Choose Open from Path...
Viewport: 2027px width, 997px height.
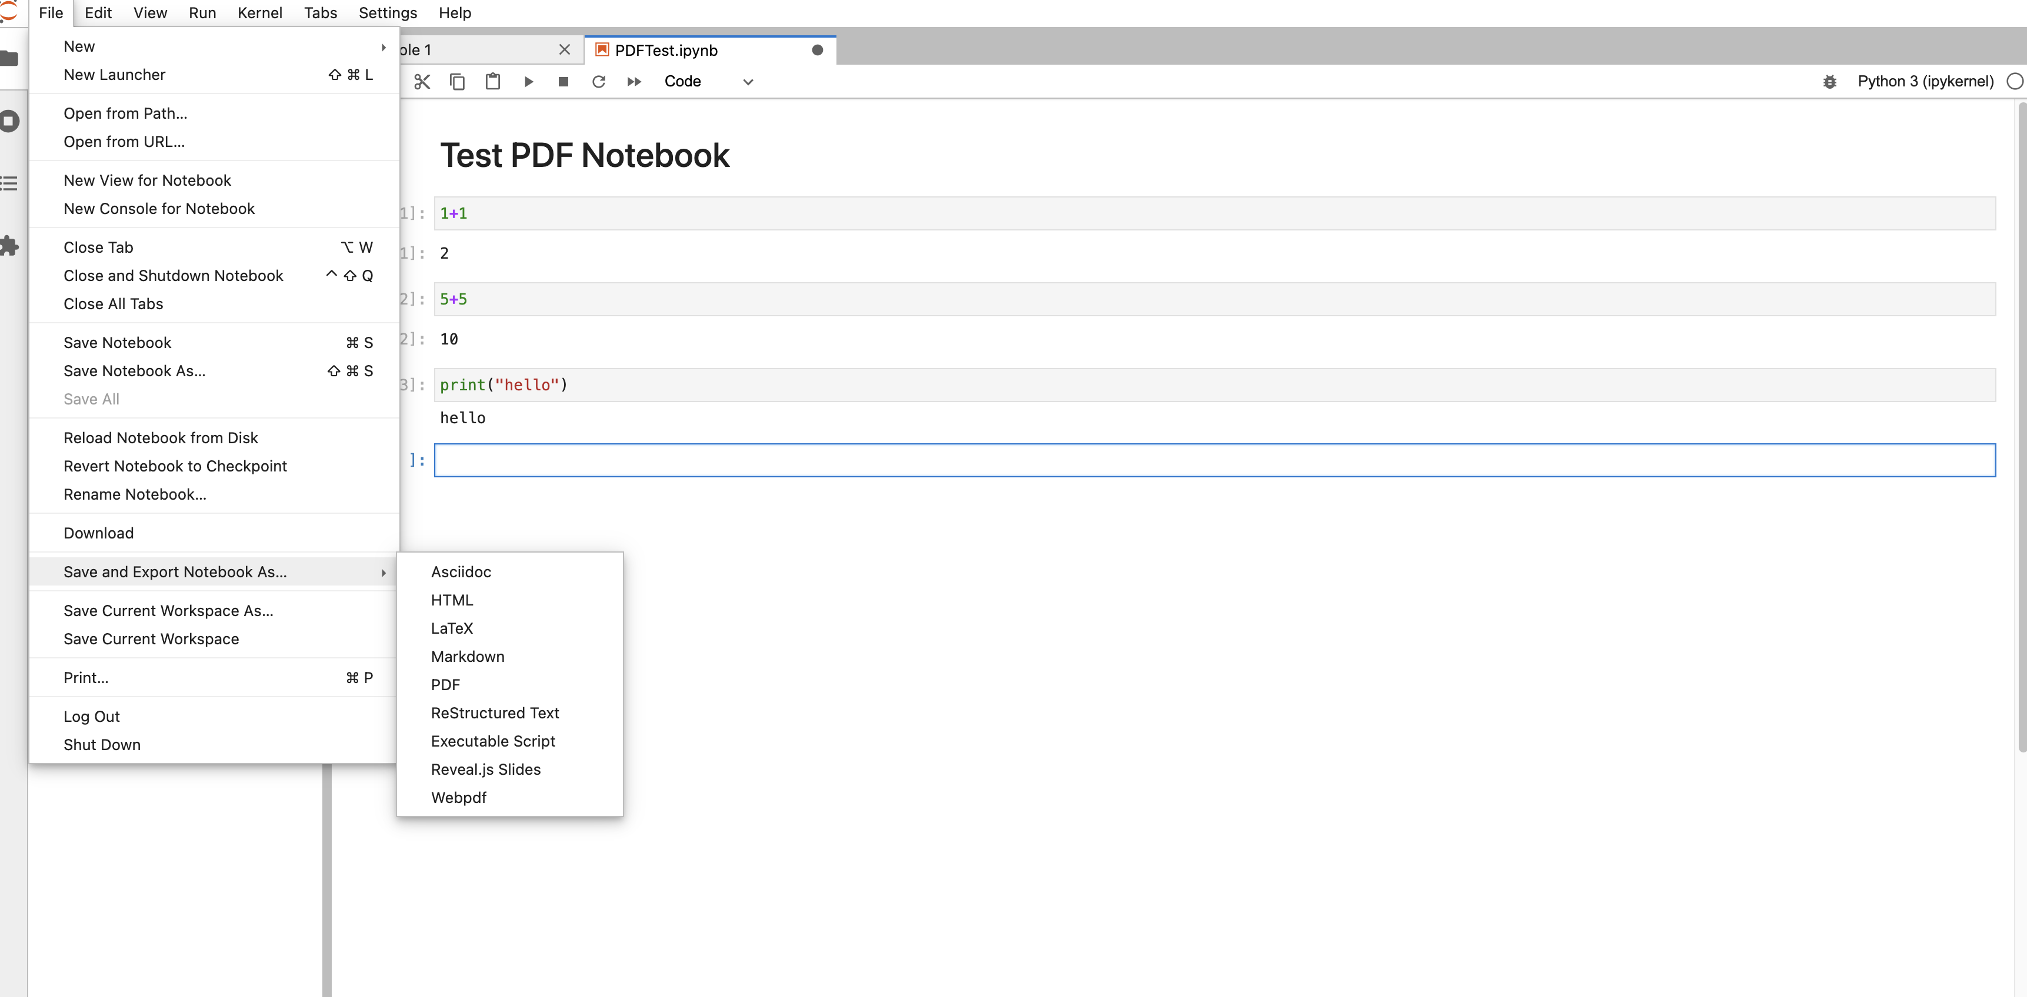click(x=214, y=114)
